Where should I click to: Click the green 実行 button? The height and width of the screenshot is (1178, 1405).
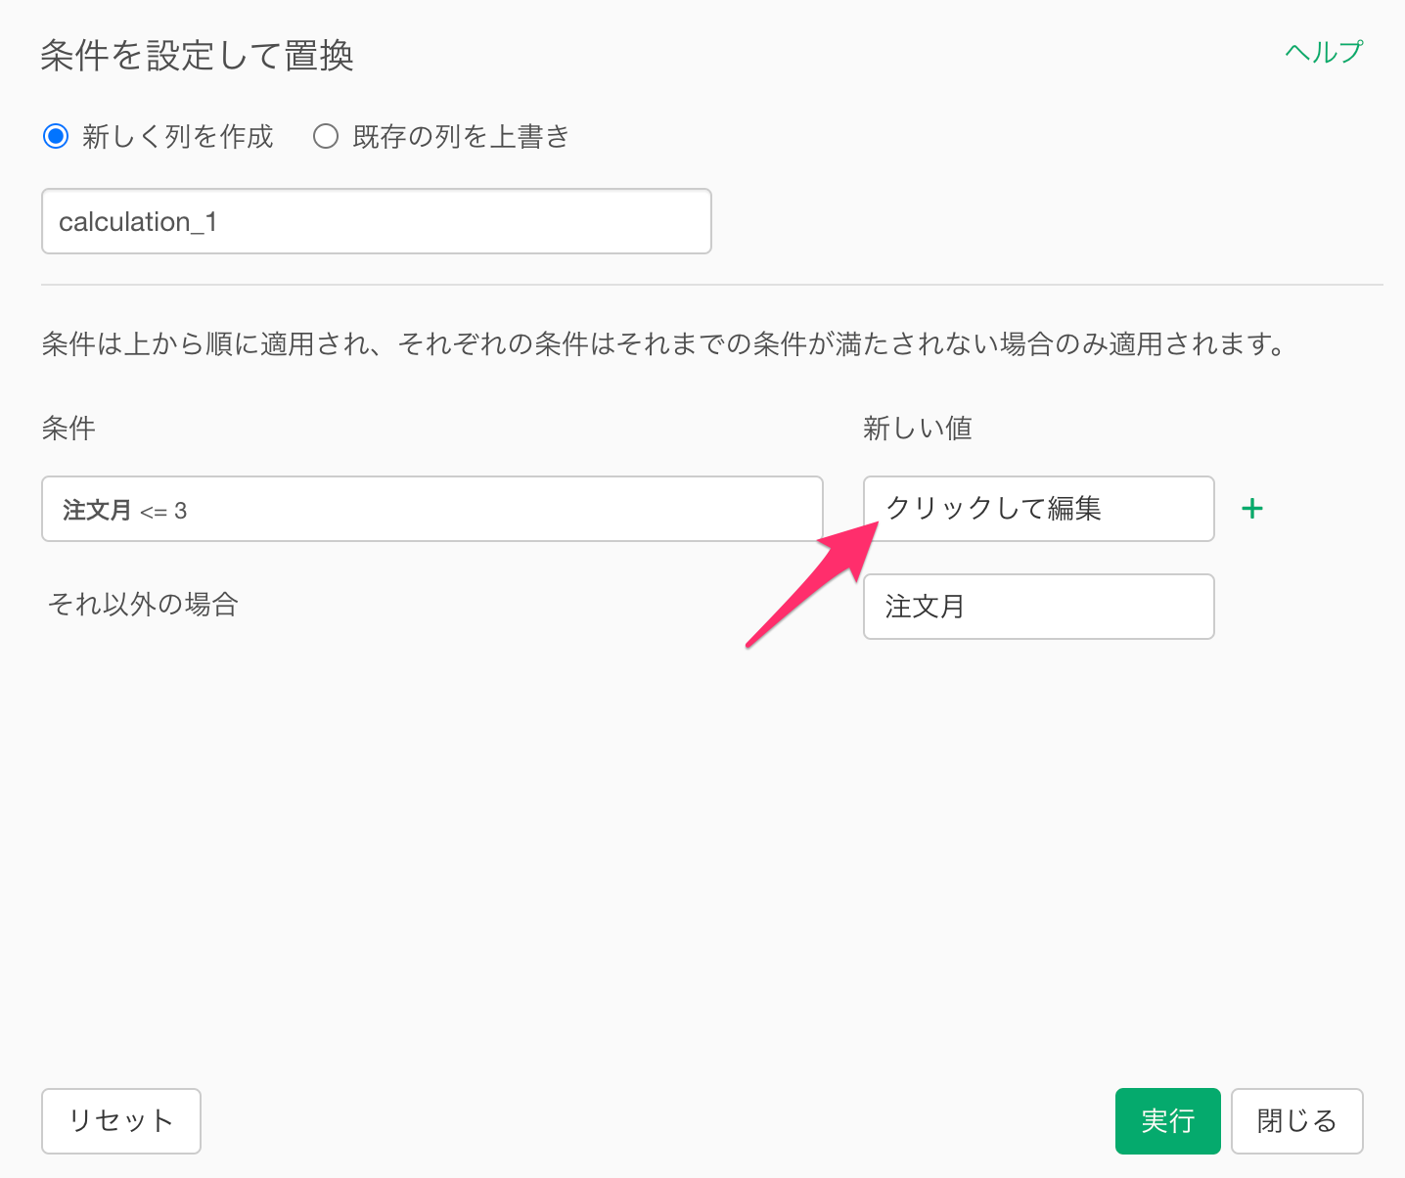click(x=1168, y=1121)
